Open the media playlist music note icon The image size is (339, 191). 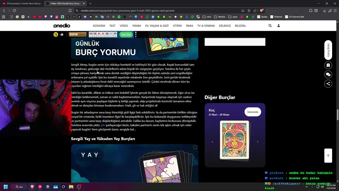point(330,11)
